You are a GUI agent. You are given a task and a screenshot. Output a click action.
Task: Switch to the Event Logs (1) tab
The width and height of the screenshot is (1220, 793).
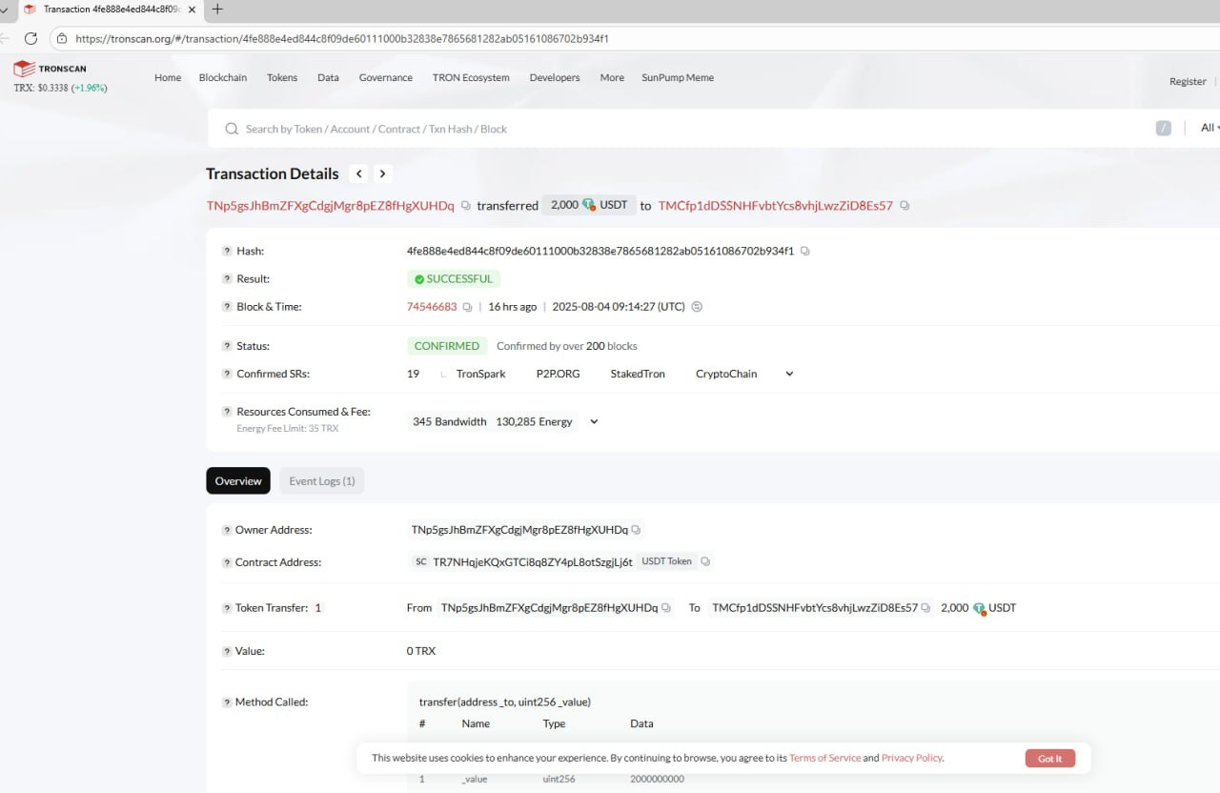(x=322, y=481)
